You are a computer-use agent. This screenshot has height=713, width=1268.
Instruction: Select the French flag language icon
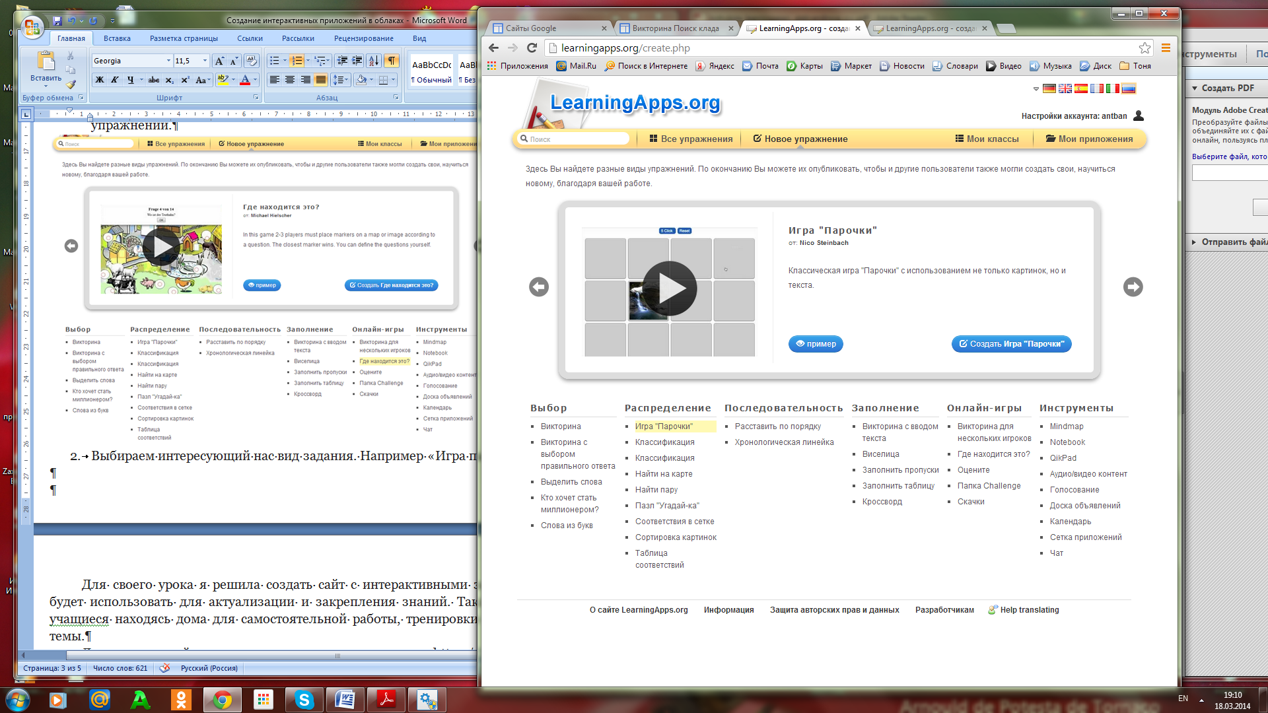click(1097, 88)
